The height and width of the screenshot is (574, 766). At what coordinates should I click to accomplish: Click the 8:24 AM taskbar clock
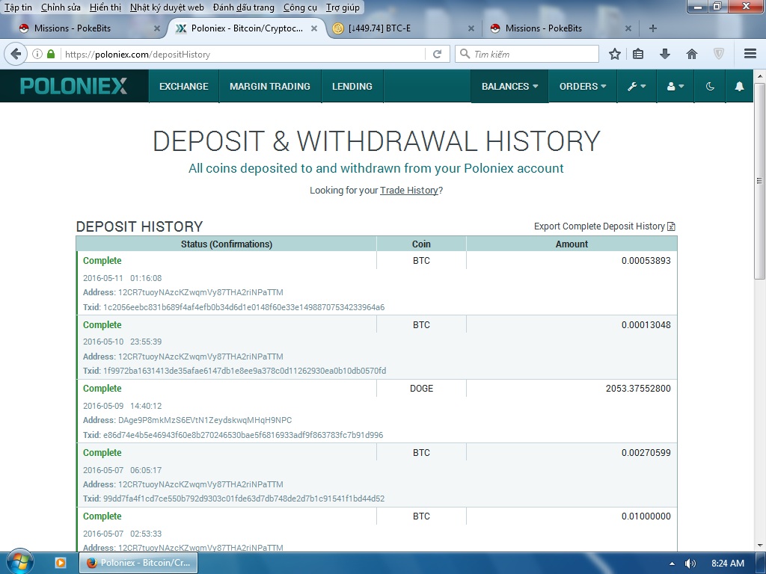[728, 564]
